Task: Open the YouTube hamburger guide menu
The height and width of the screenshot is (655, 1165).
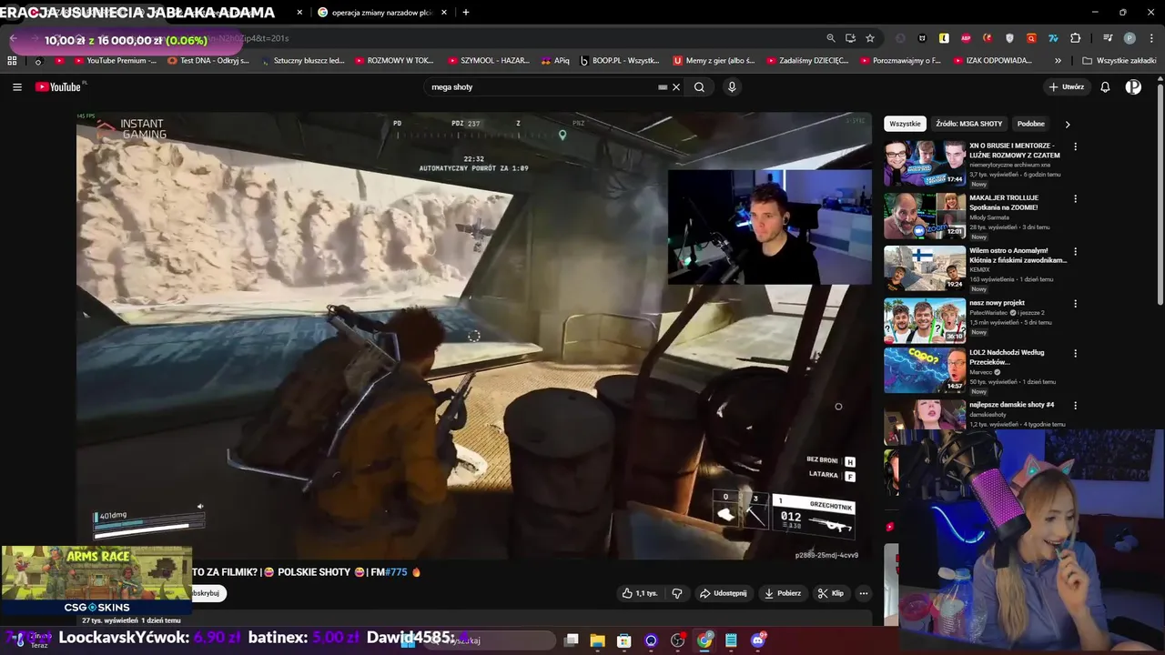Action: (17, 87)
